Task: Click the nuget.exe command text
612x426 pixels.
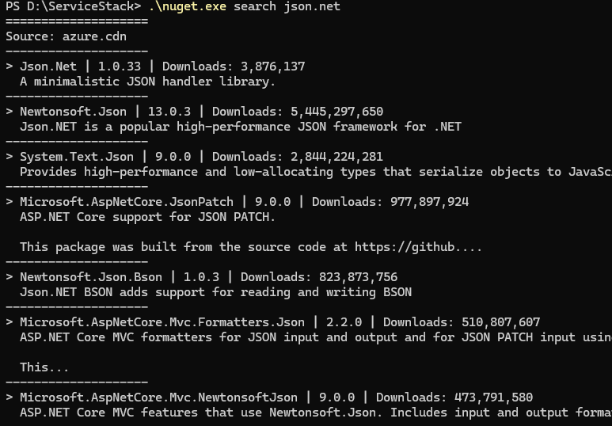Action: point(188,6)
